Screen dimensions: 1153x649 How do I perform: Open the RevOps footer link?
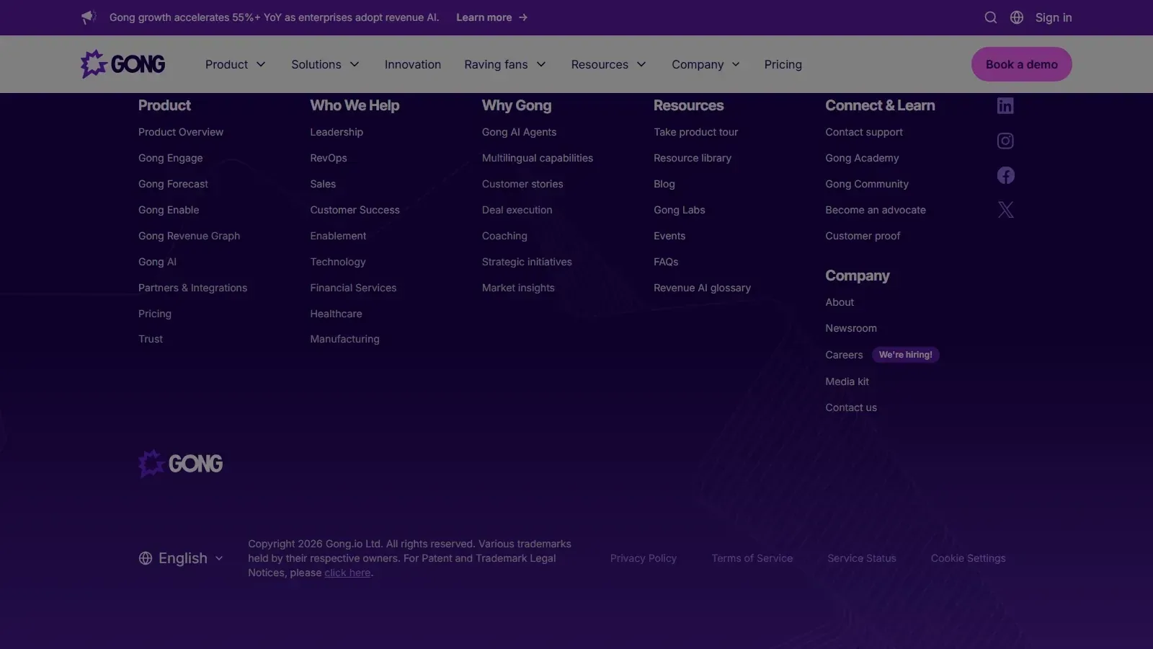(x=329, y=158)
